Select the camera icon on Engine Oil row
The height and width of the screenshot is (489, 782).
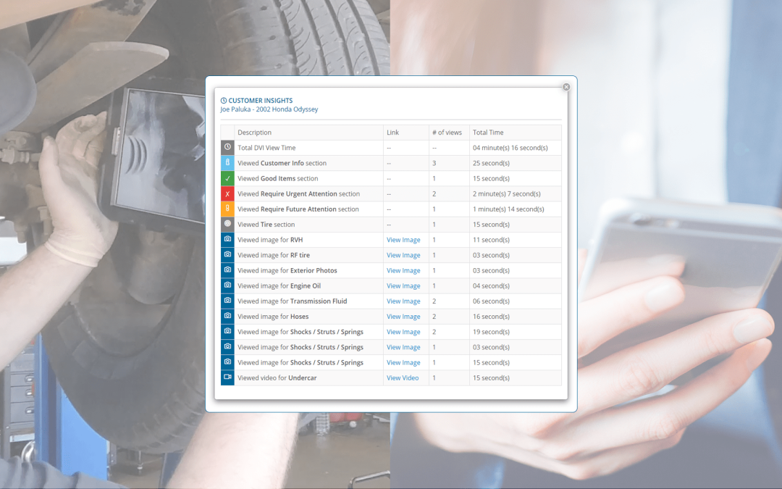(x=227, y=285)
